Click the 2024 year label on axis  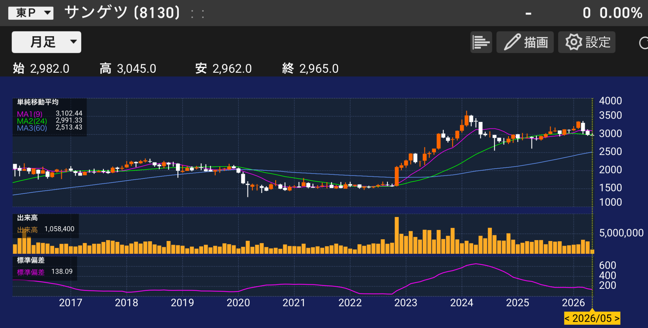462,303
